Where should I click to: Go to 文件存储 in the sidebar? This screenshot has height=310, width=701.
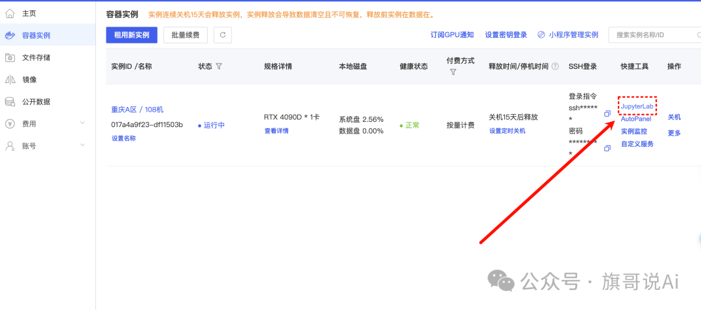48,57
